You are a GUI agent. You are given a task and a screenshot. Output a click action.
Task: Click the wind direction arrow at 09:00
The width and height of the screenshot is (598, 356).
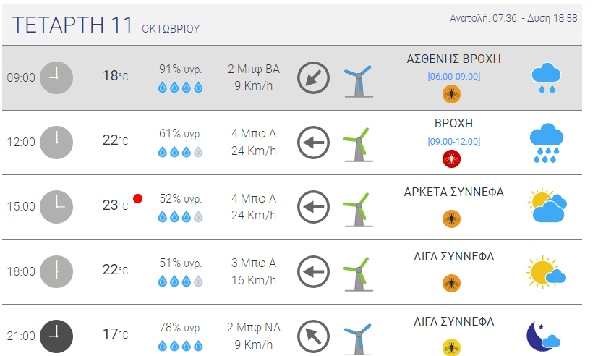click(x=313, y=77)
